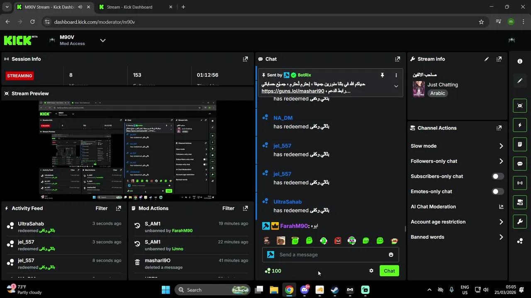The height and width of the screenshot is (298, 531).
Task: Click the pencil edit icon in right sidebar
Action: tap(520, 81)
